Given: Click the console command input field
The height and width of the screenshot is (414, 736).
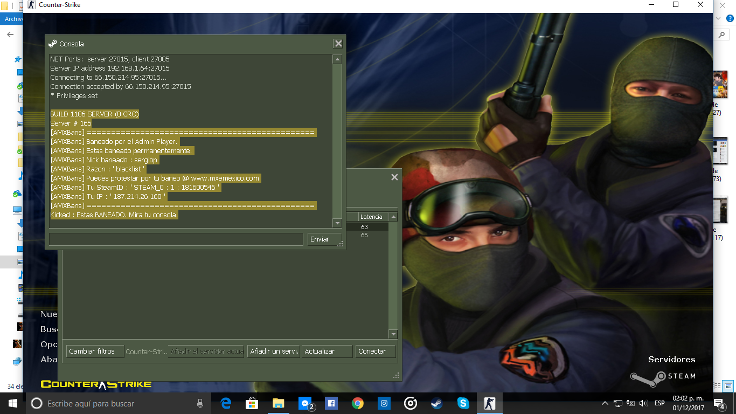Looking at the screenshot, I should [x=176, y=239].
